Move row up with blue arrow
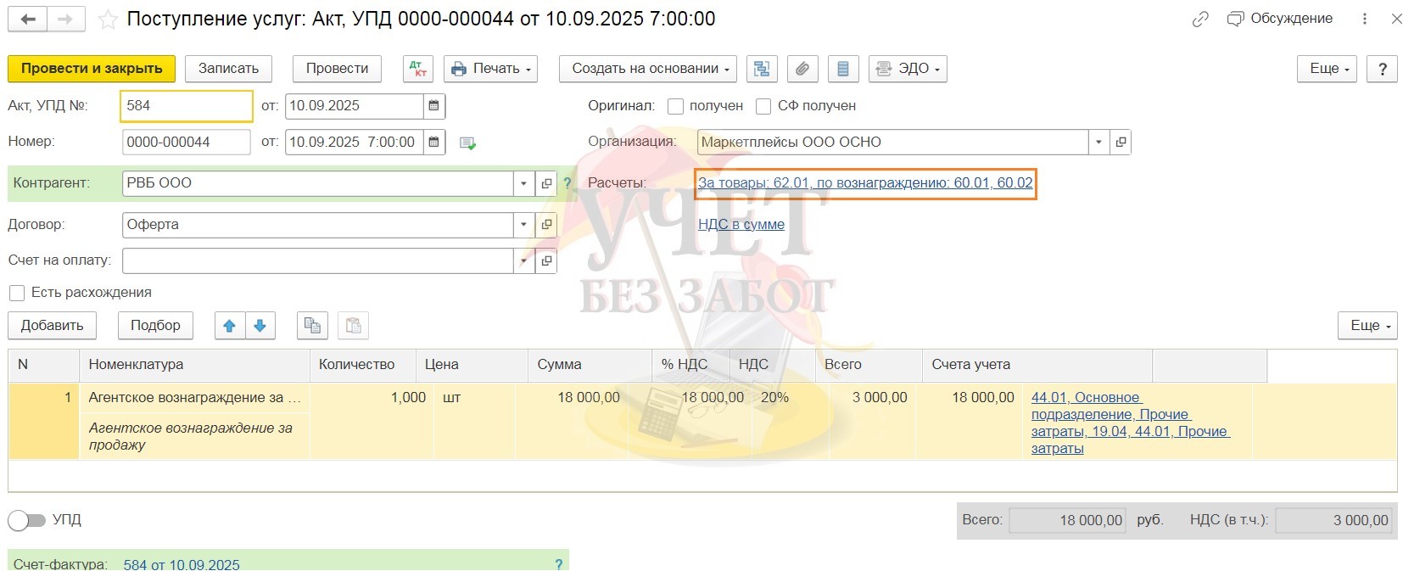 pos(229,326)
